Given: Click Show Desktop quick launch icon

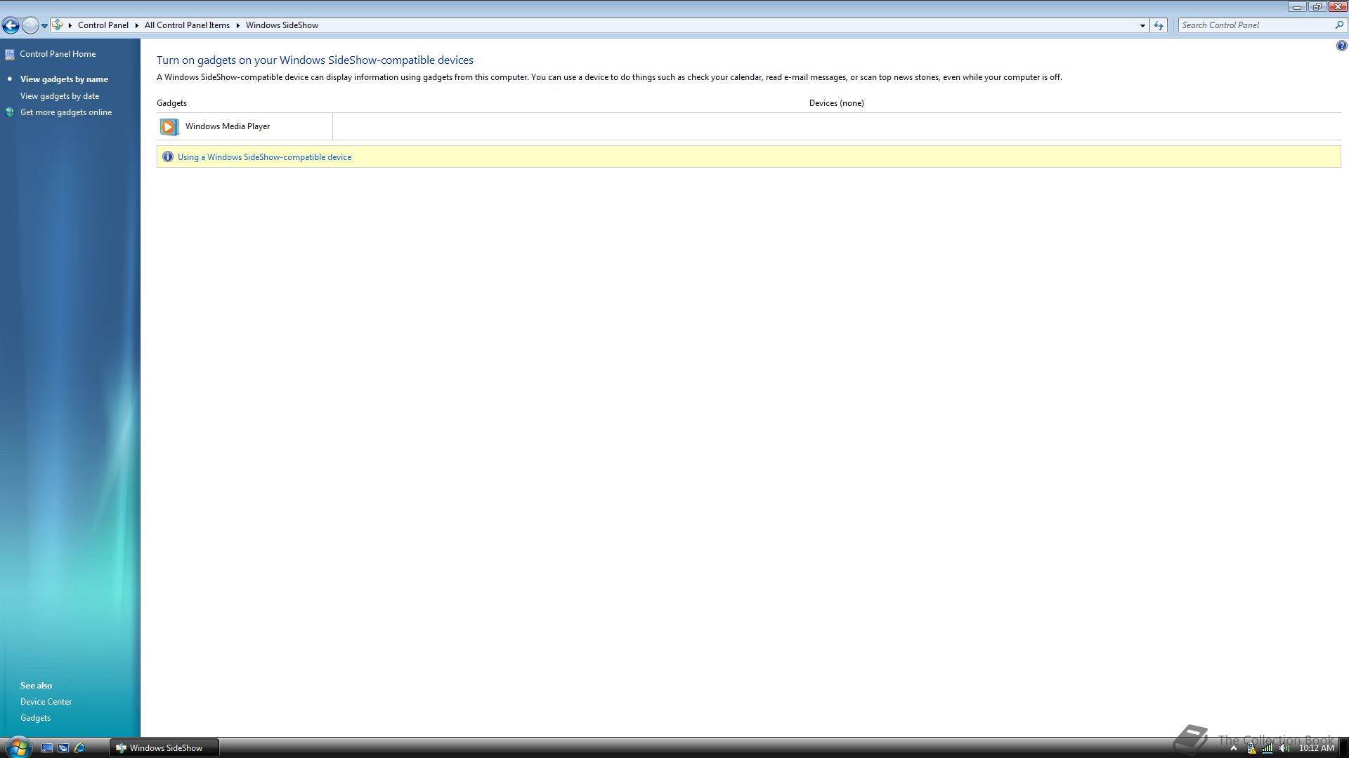Looking at the screenshot, I should click(47, 747).
